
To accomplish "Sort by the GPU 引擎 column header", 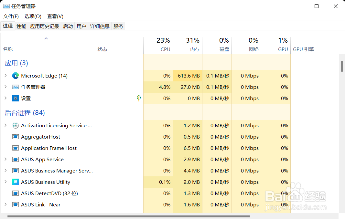I will (303, 49).
